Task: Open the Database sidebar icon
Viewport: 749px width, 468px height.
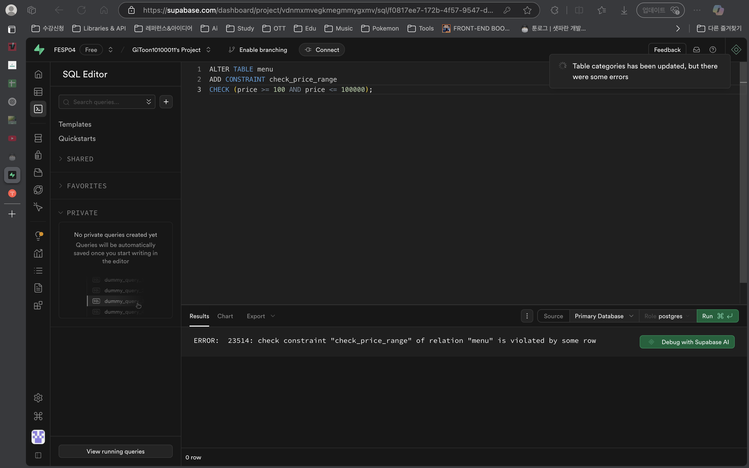Action: click(38, 138)
